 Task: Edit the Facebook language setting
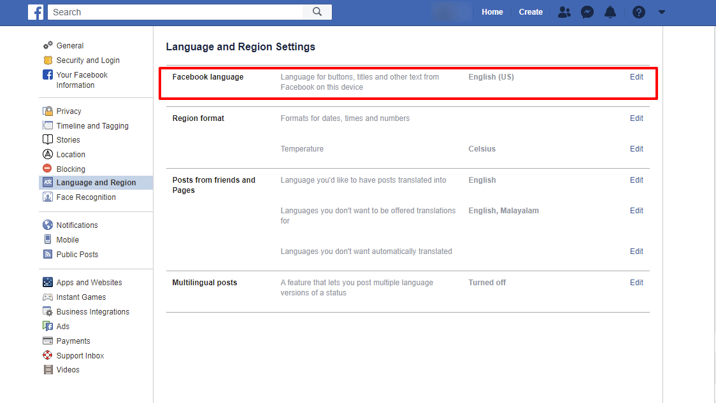(x=636, y=76)
